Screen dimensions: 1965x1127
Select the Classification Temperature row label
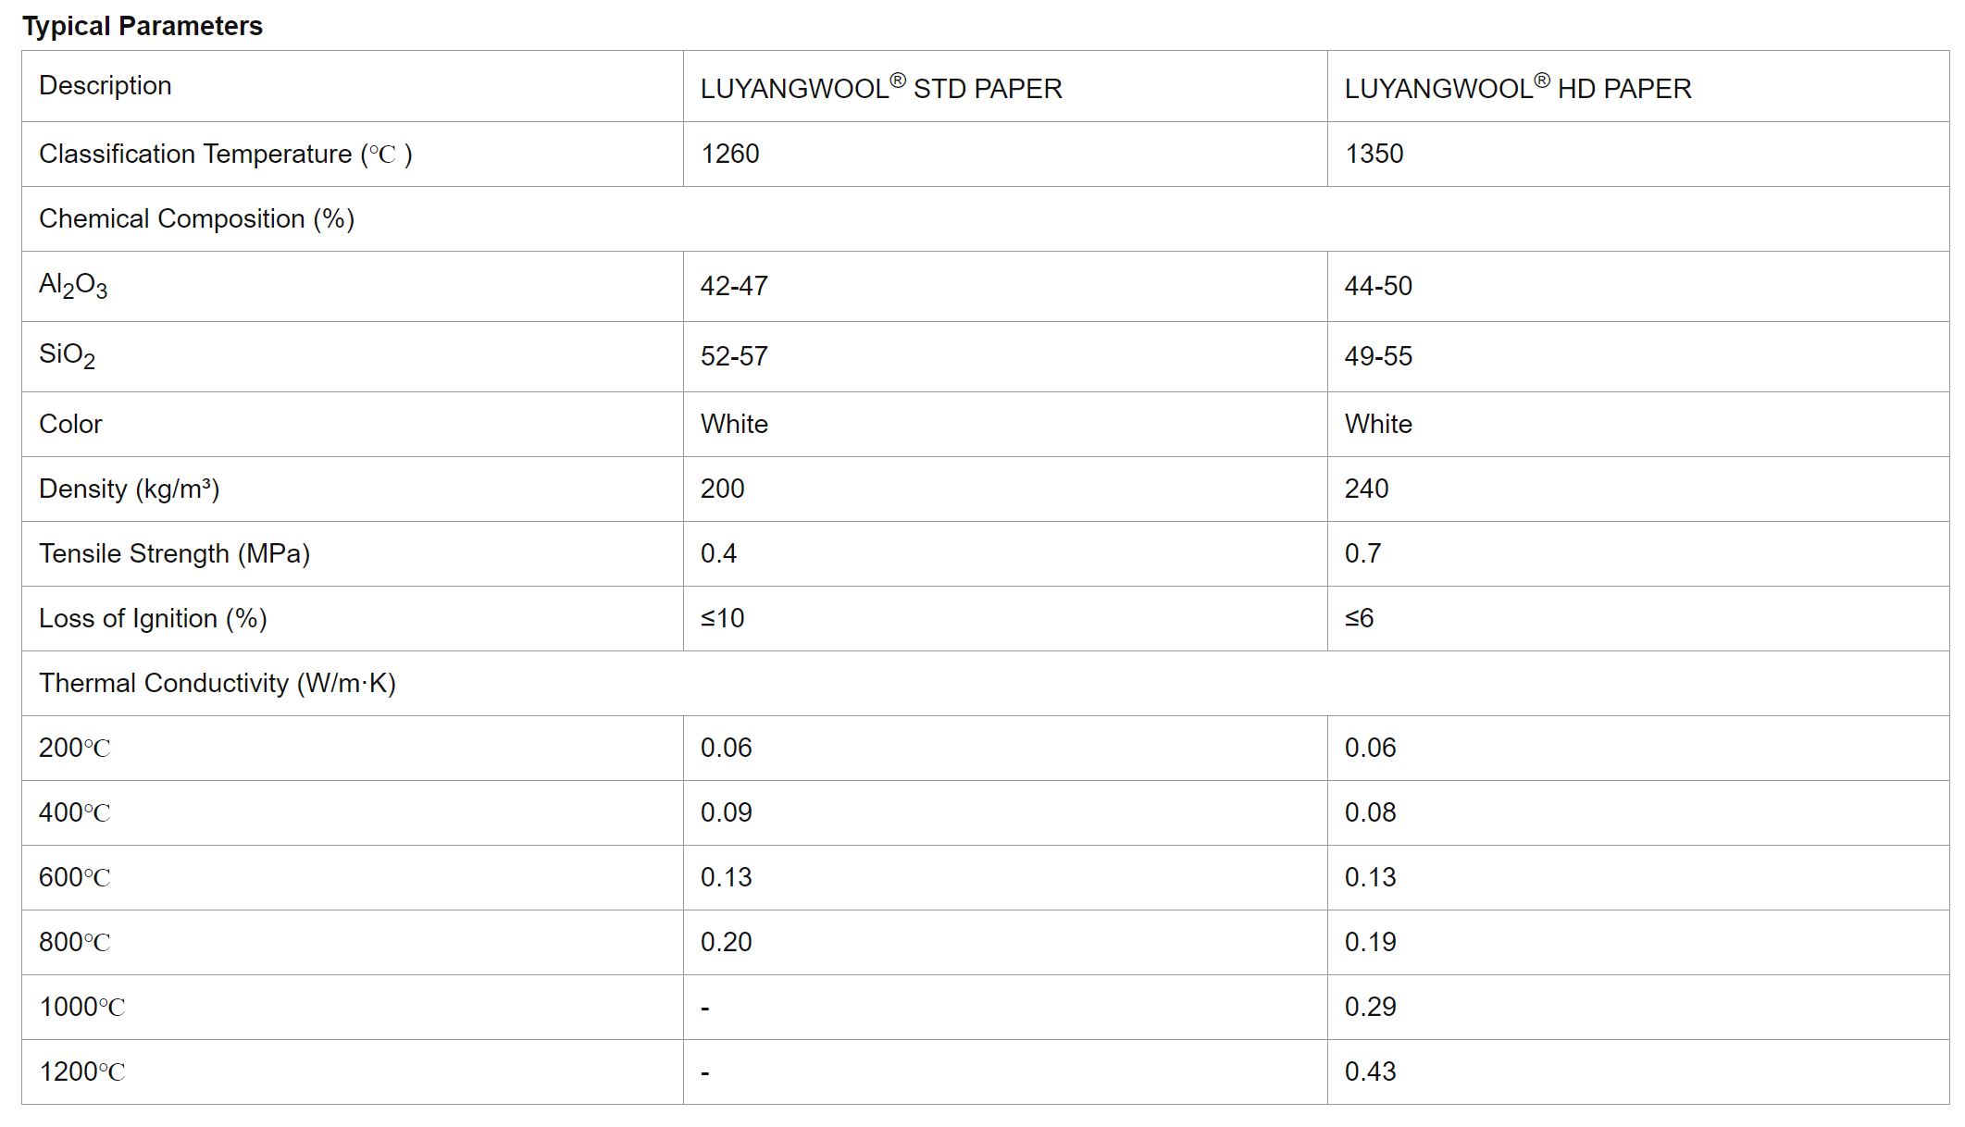pos(226,154)
